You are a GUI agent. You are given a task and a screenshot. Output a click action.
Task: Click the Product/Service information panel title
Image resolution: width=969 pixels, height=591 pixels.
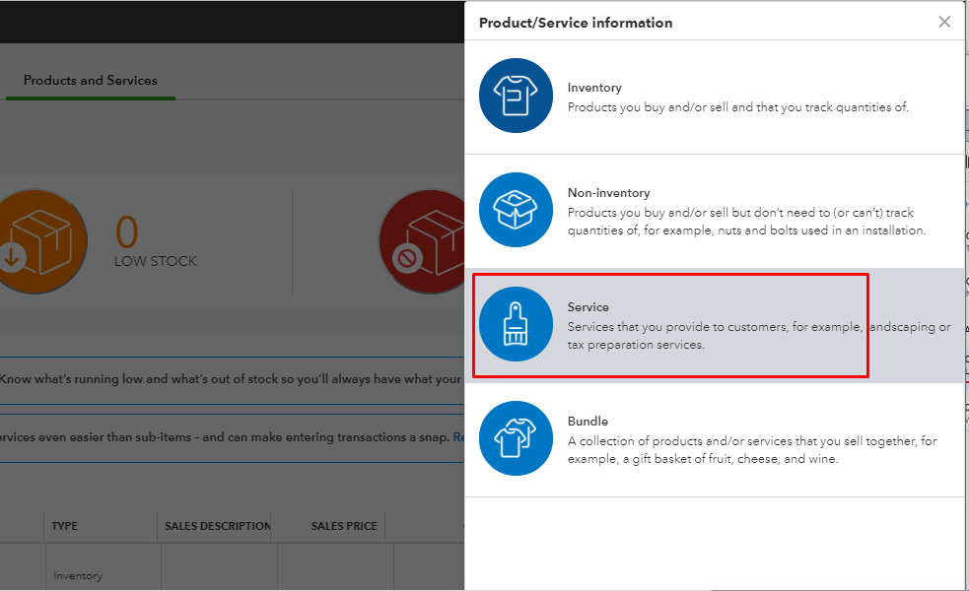point(576,23)
